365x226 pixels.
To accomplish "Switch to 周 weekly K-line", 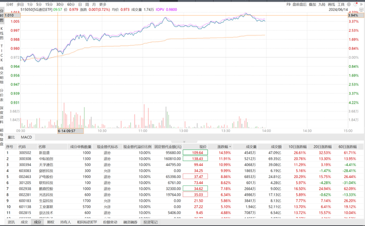I will tap(87, 4).
